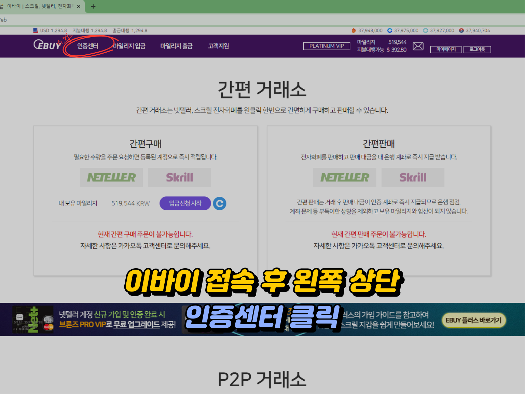Viewport: 525px width, 394px height.
Task: Click the blue icon beside 37,975,000
Action: pos(390,30)
